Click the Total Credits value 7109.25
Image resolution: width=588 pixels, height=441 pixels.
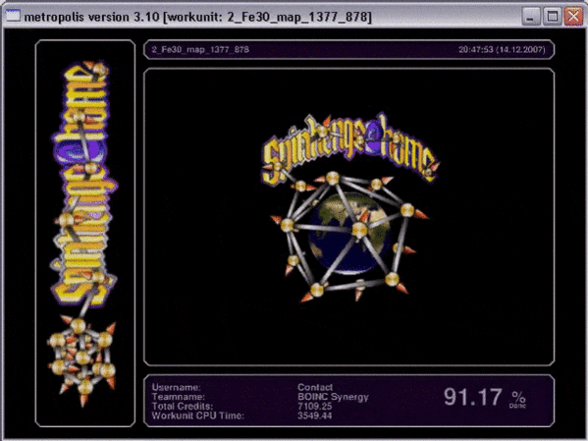[315, 406]
